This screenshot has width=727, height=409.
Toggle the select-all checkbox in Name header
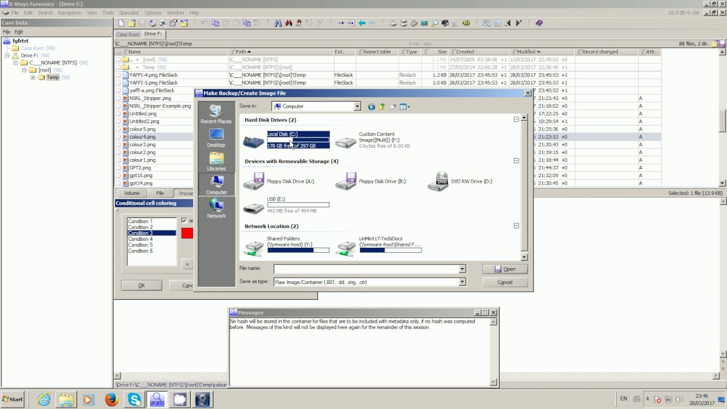[x=118, y=52]
